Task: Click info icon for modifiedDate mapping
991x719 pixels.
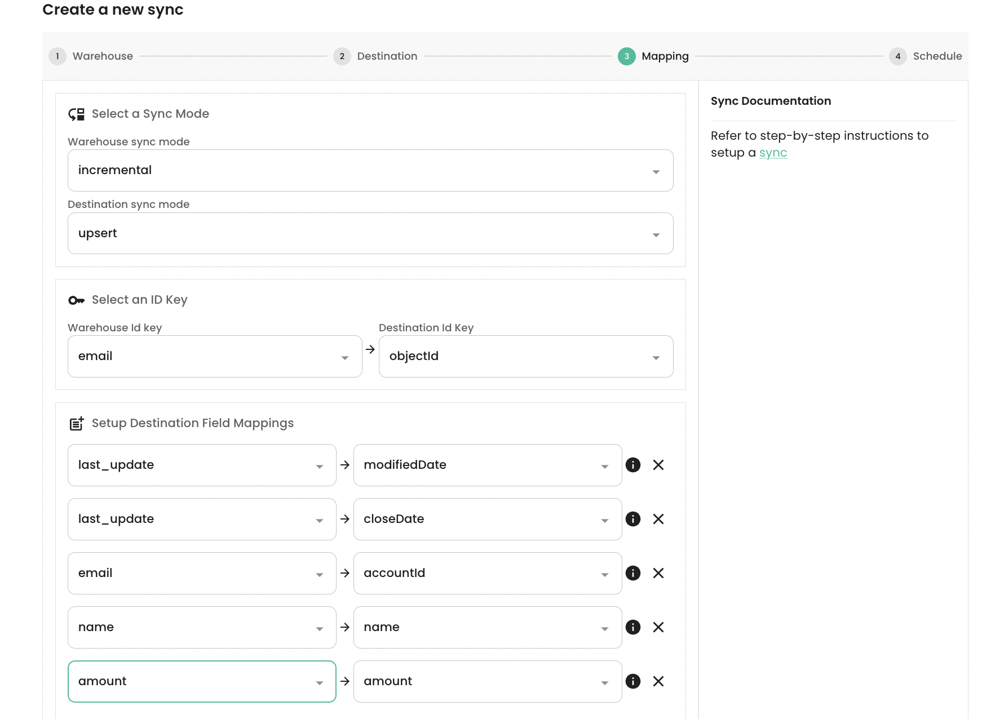Action: 633,465
